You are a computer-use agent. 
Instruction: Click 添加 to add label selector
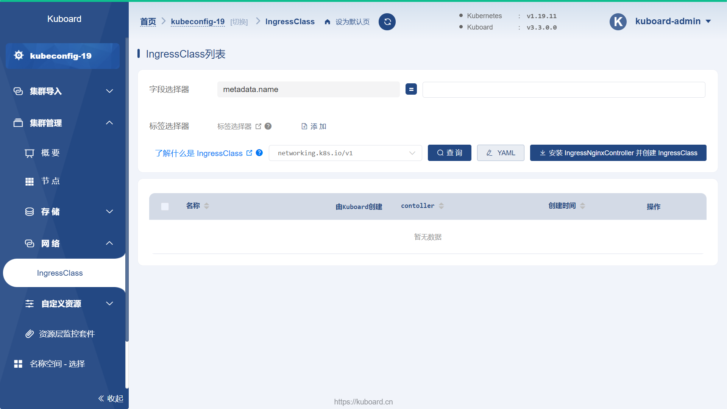click(314, 126)
